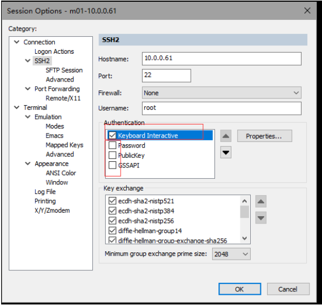Enable Password authentication checkbox
This screenshot has width=322, height=305.
pos(112,145)
